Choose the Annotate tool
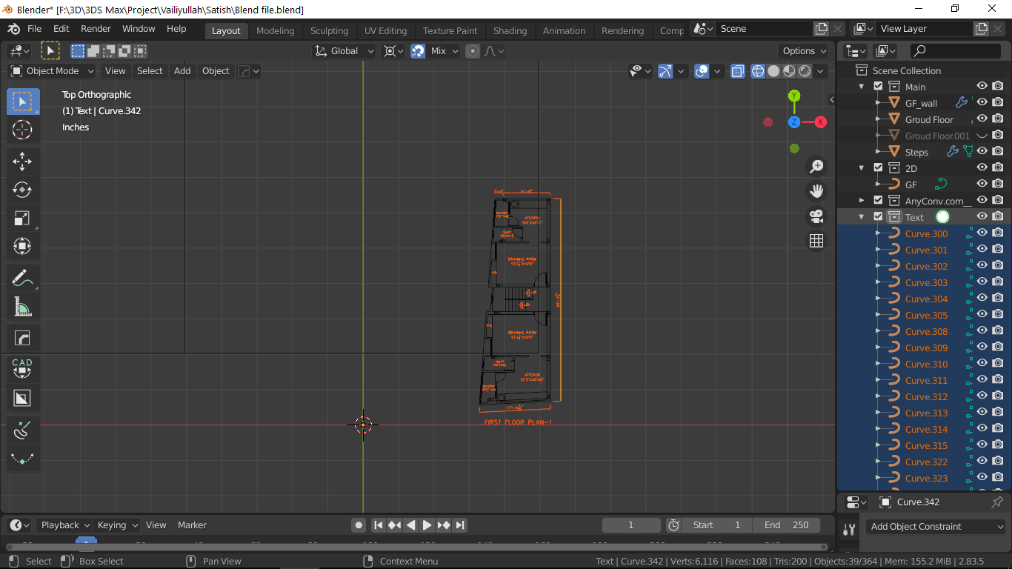Screen dimensions: 1012x569 pyautogui.click(x=22, y=279)
